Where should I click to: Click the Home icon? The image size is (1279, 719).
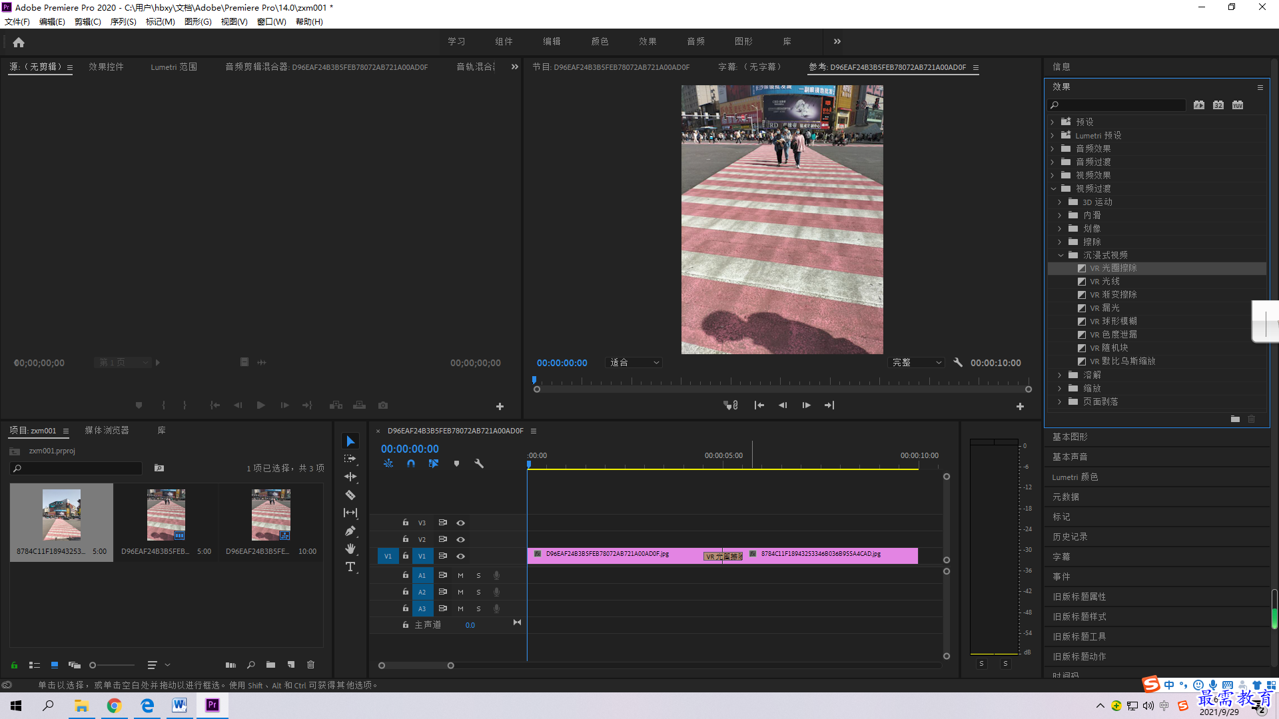coord(19,42)
